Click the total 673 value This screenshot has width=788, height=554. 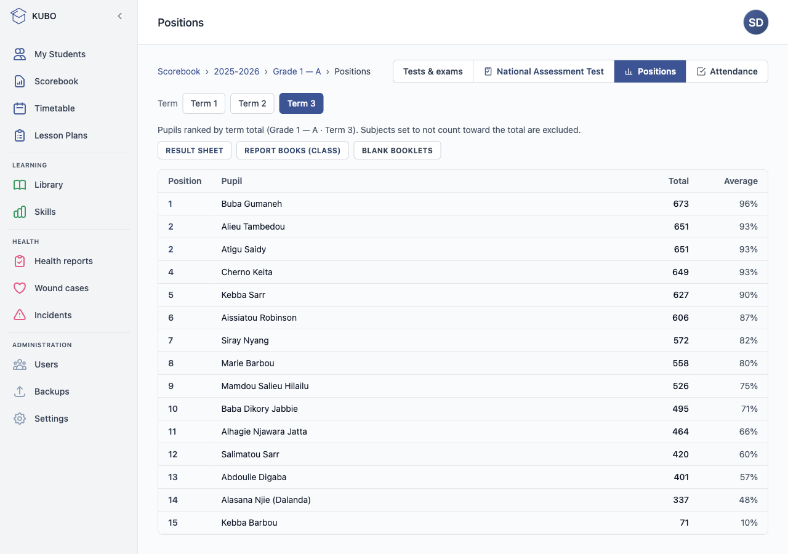coord(681,204)
